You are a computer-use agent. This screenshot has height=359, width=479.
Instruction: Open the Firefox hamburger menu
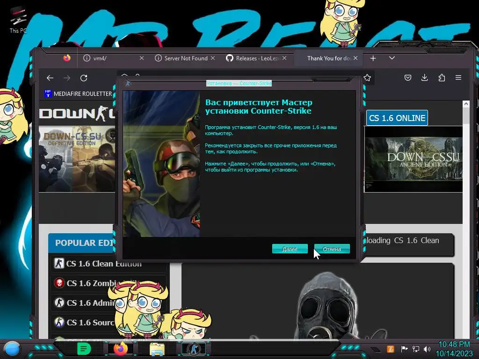click(x=458, y=78)
